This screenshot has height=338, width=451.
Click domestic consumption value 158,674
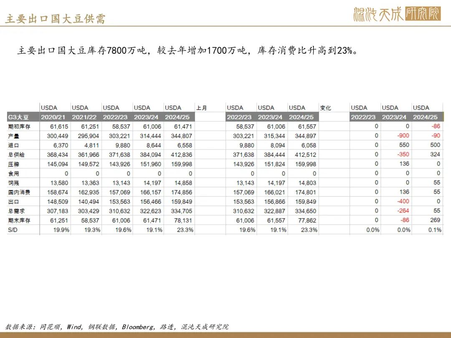click(58, 192)
